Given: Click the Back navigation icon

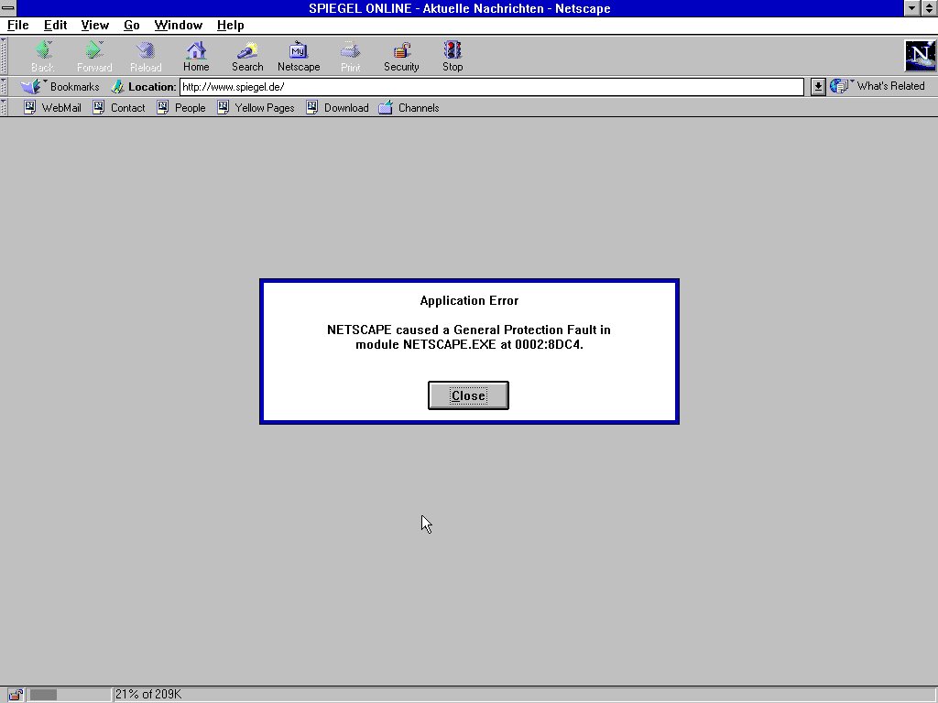Looking at the screenshot, I should 42,55.
